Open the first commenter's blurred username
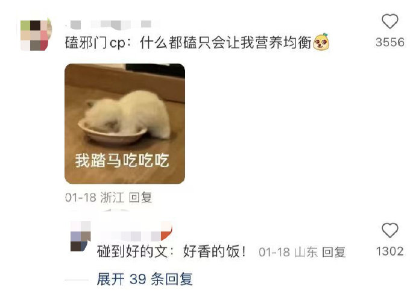416x299 pixels. [113, 25]
